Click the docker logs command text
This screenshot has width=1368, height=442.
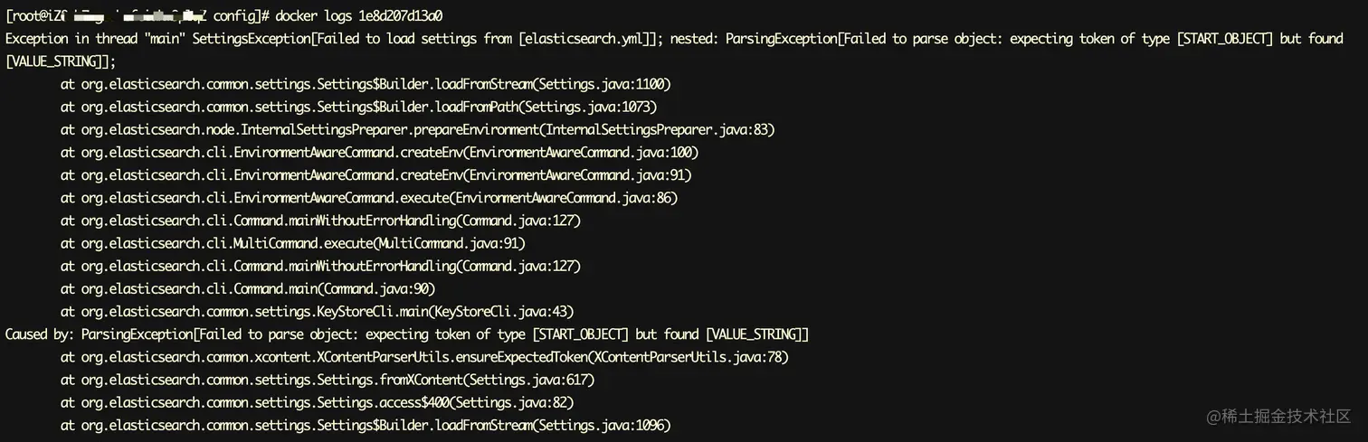tap(358, 16)
